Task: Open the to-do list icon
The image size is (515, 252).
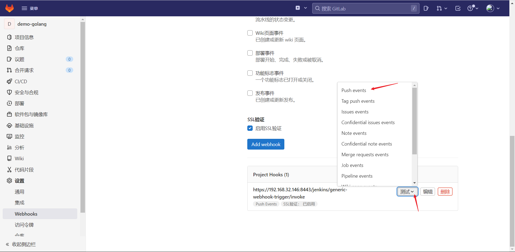Action: click(x=458, y=8)
